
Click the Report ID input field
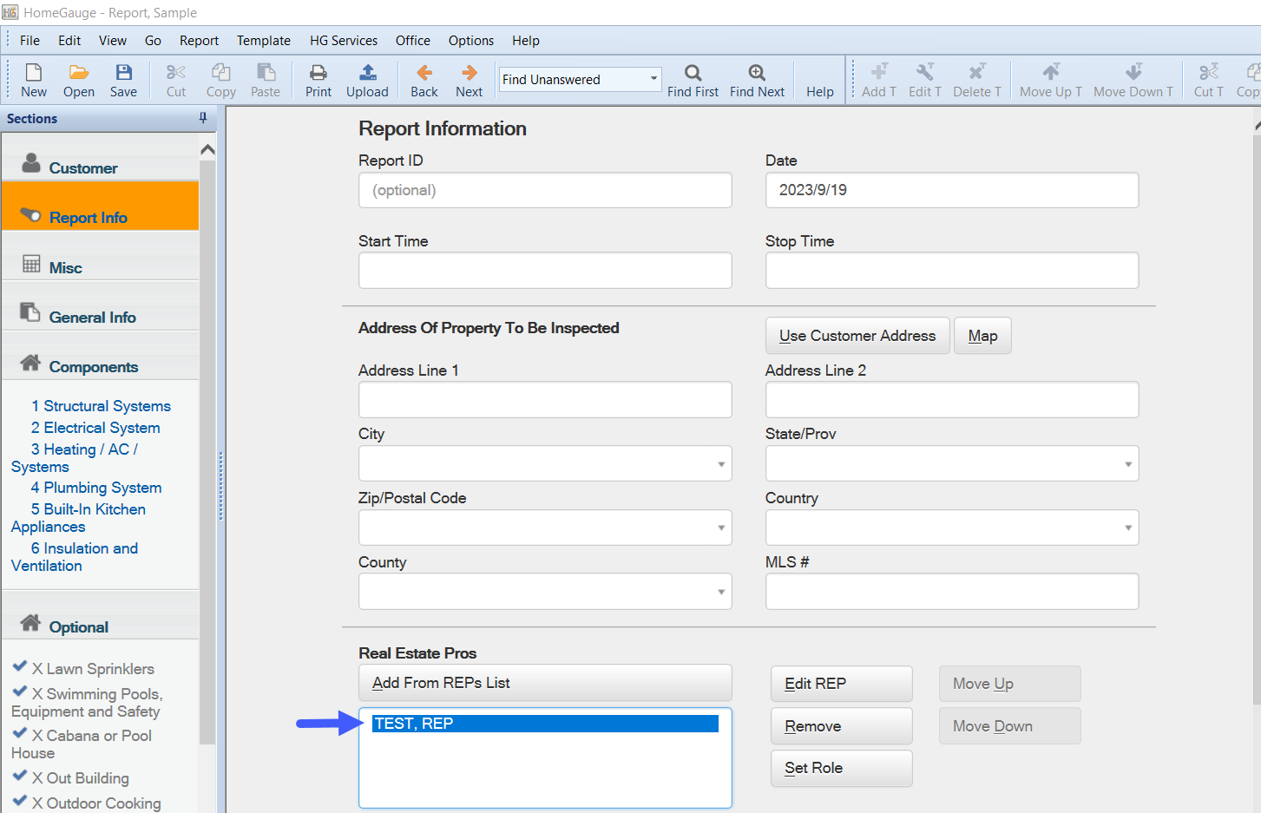point(545,190)
